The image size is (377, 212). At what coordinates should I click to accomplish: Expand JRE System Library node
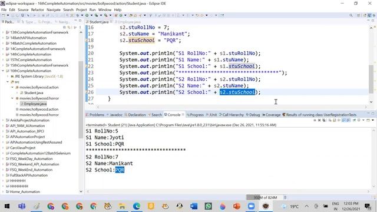(8, 76)
